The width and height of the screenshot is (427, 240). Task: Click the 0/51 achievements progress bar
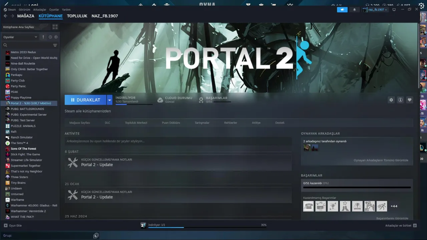click(357, 187)
